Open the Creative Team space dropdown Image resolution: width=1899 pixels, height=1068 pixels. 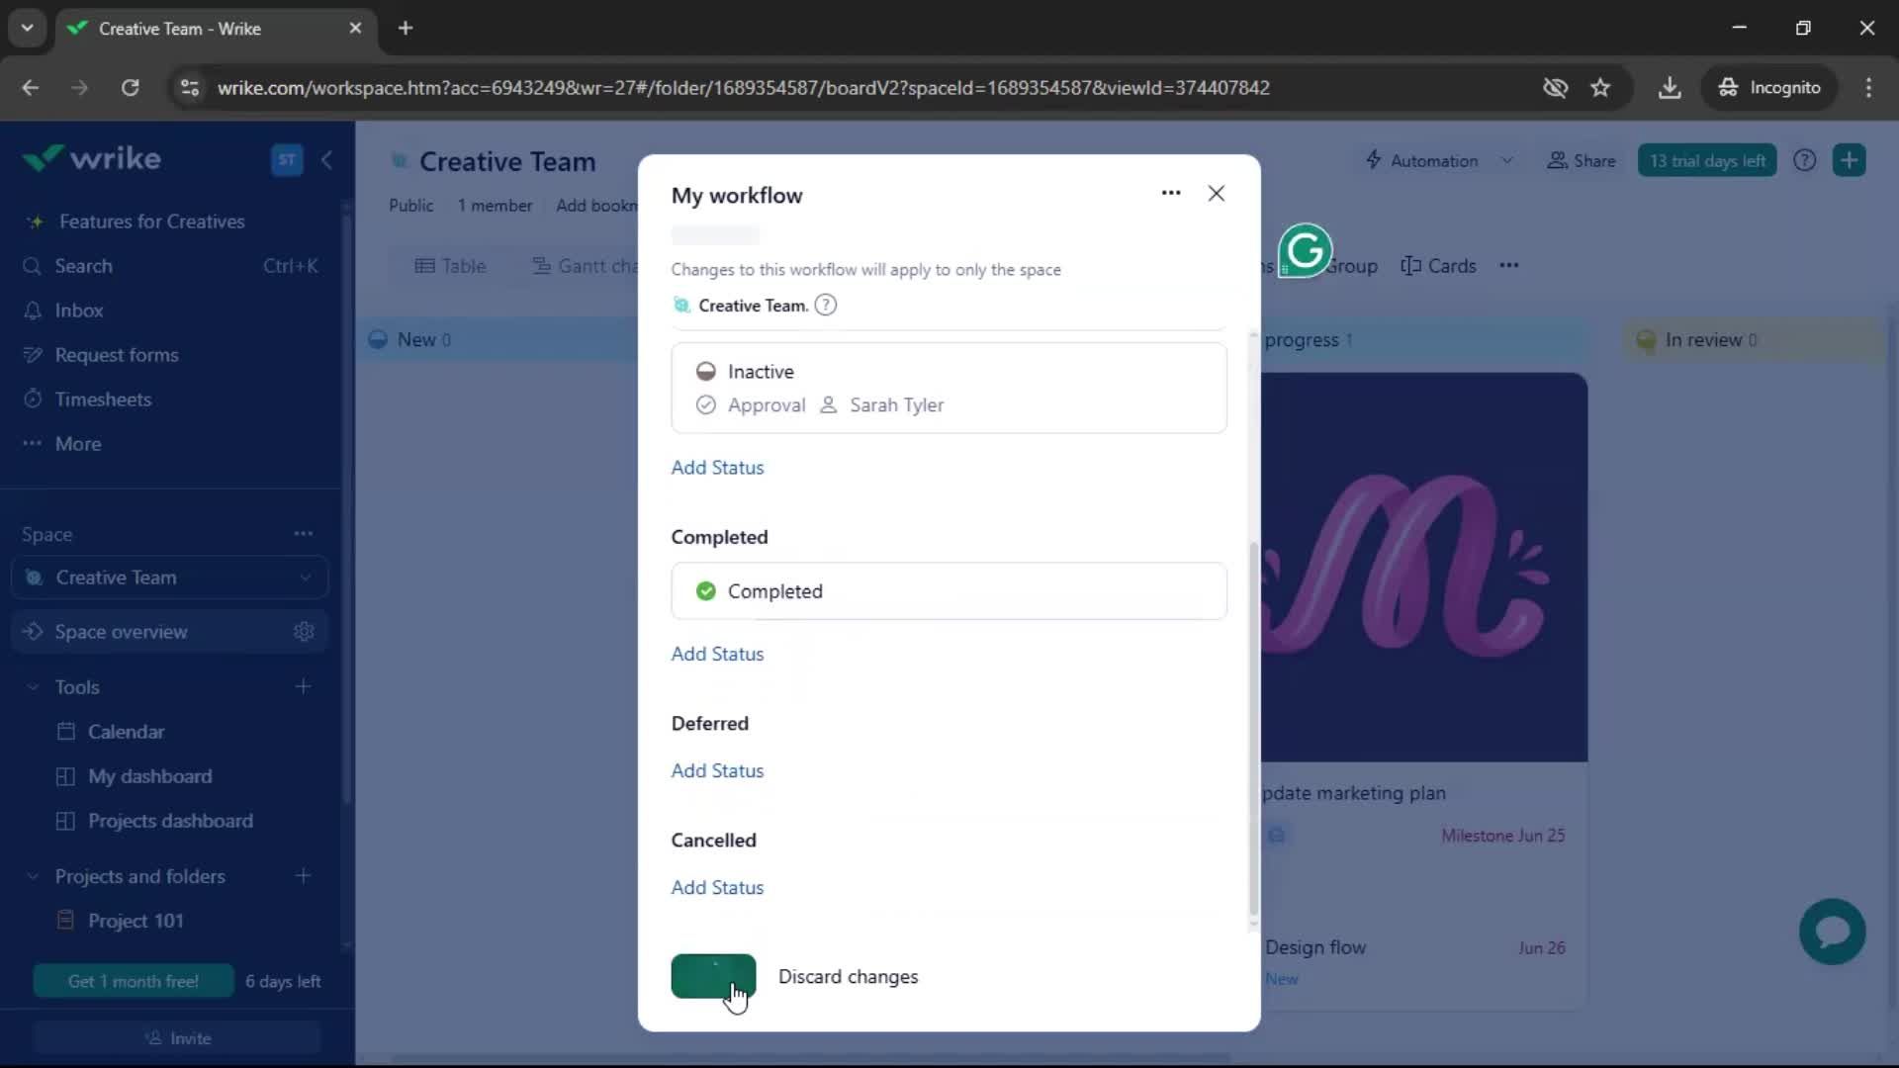coord(169,578)
